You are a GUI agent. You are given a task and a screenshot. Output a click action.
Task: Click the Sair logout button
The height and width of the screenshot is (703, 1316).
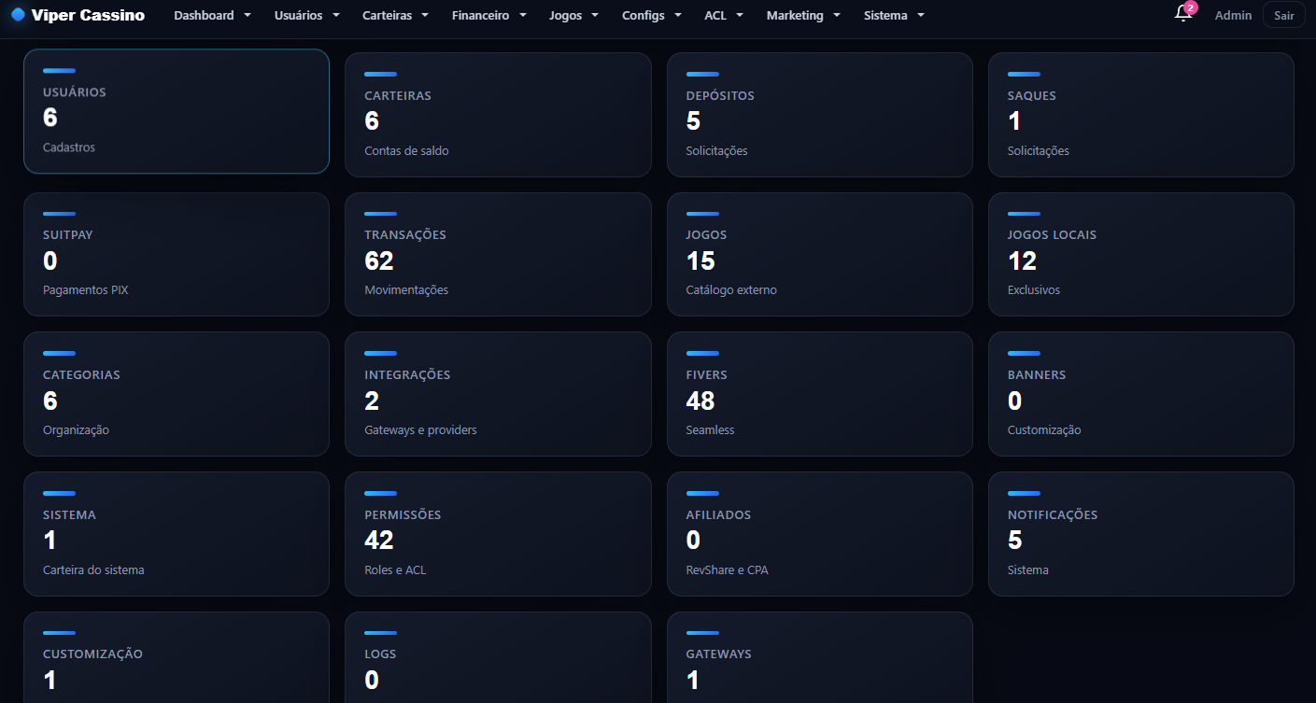click(x=1283, y=15)
